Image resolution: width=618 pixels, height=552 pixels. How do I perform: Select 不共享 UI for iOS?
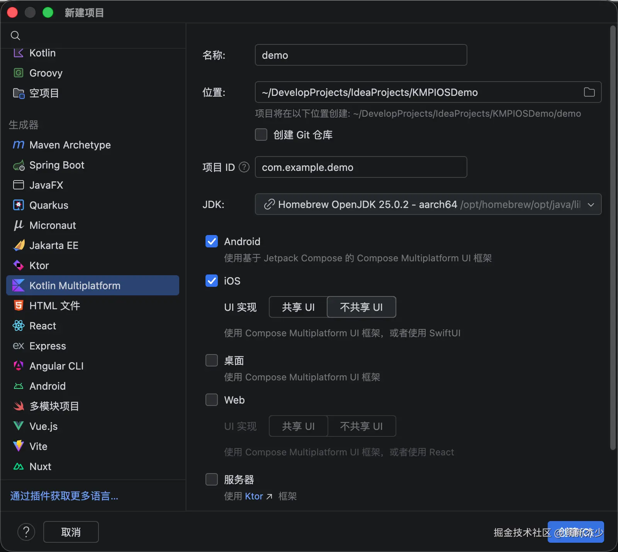point(362,307)
